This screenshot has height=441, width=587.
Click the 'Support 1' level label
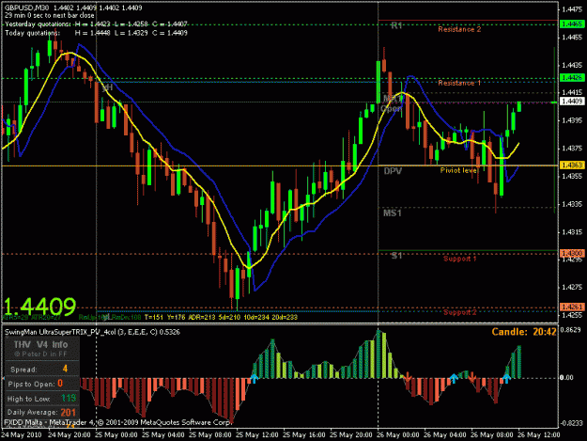pos(459,259)
